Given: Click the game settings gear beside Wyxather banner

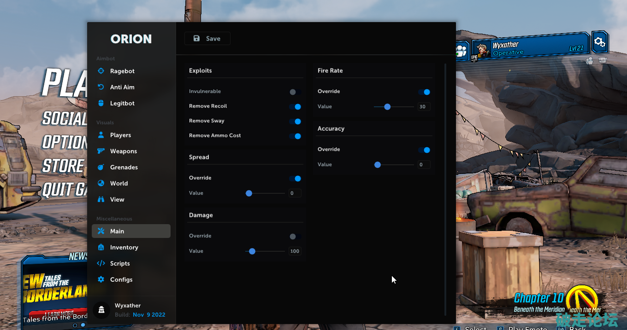Looking at the screenshot, I should coord(599,42).
